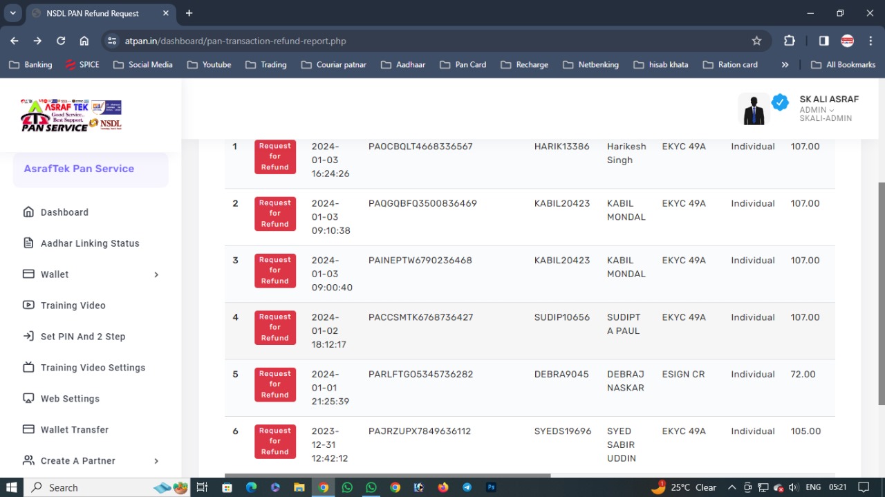The width and height of the screenshot is (885, 497).
Task: Click the Training Video play icon
Action: [x=28, y=306]
